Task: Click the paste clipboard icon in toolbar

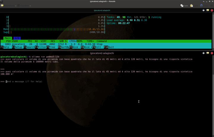Action: point(192,5)
